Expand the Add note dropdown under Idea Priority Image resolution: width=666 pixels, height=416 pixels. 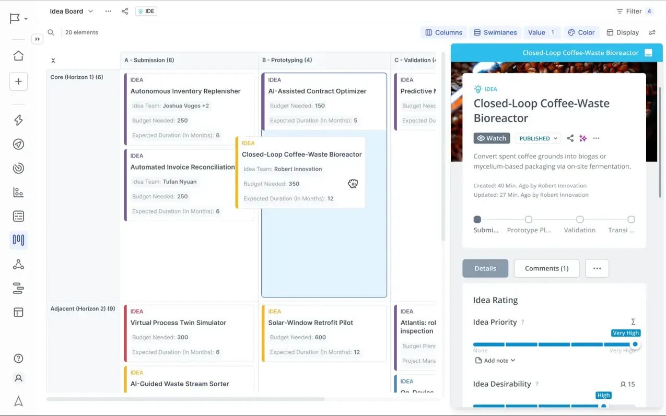(494, 360)
